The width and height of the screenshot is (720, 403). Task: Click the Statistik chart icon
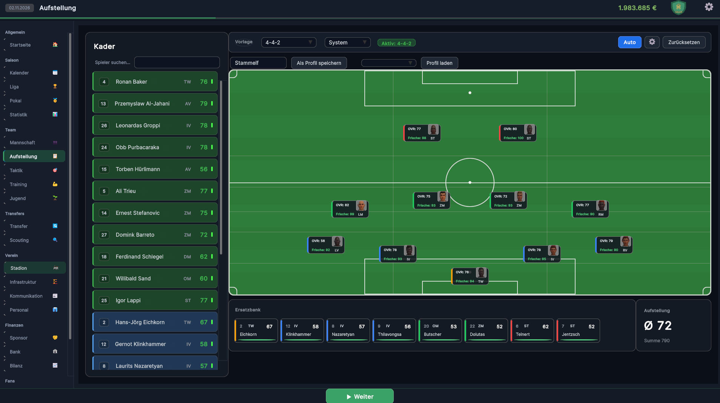click(x=55, y=114)
